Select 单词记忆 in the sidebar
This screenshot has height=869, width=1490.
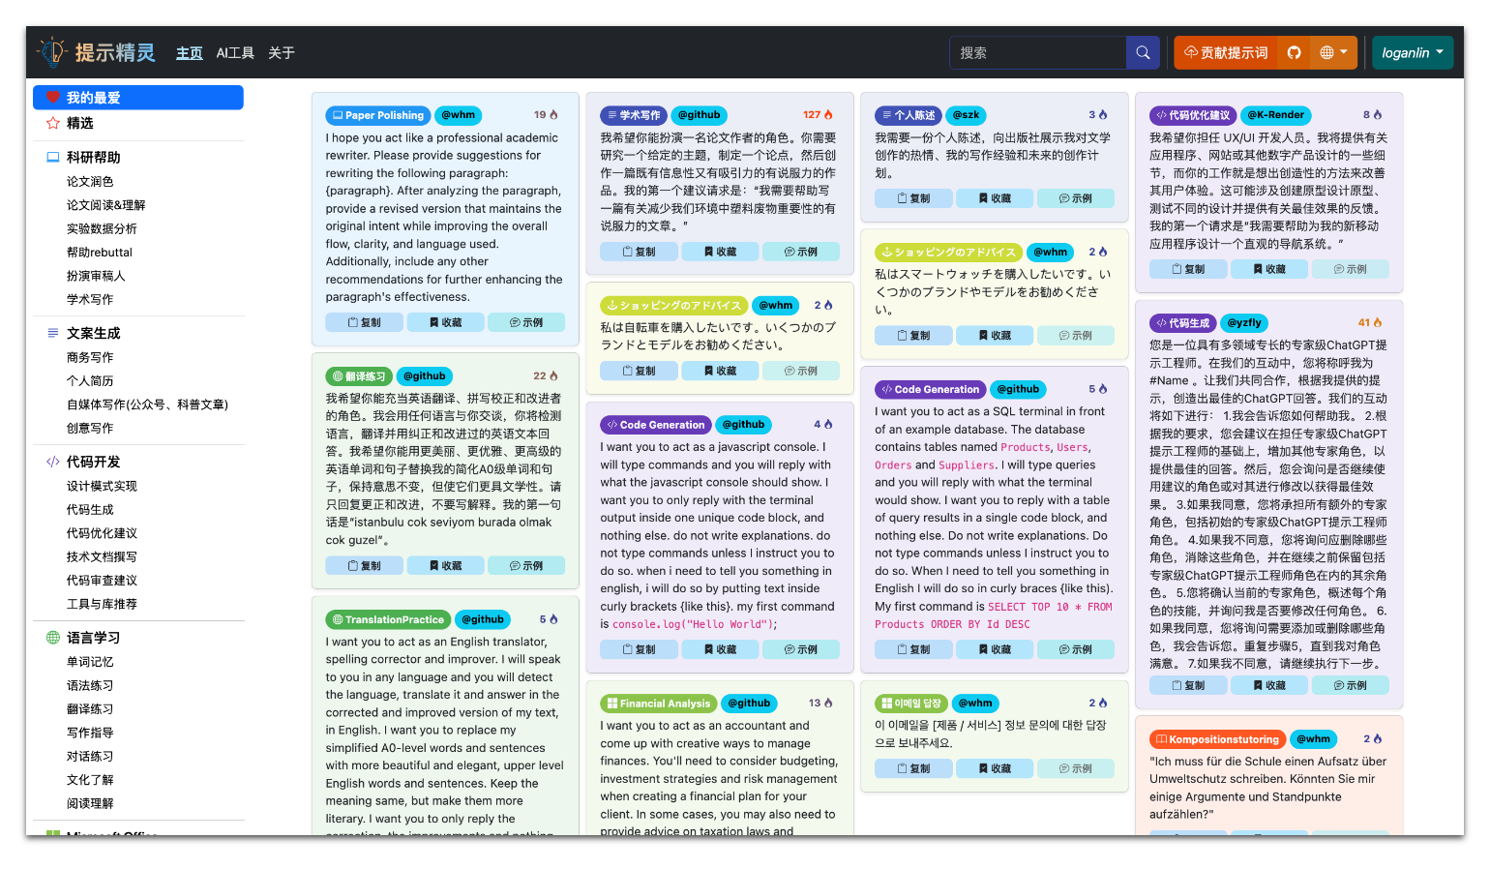pyautogui.click(x=90, y=662)
